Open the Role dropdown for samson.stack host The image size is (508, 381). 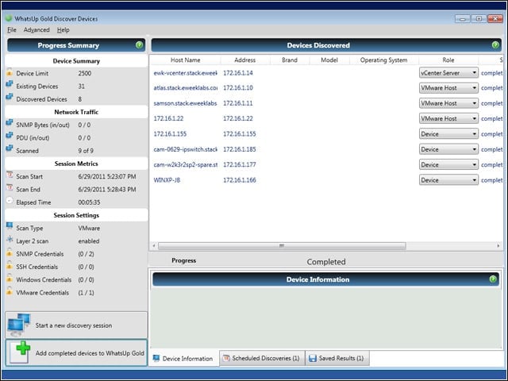(x=448, y=103)
